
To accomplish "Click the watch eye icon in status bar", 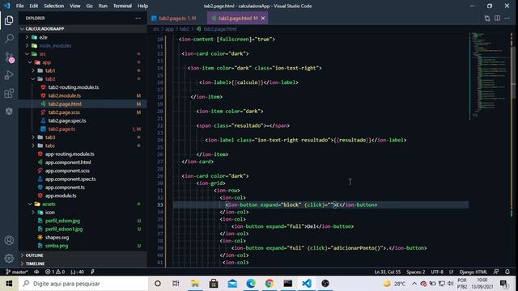I will [x=36, y=272].
